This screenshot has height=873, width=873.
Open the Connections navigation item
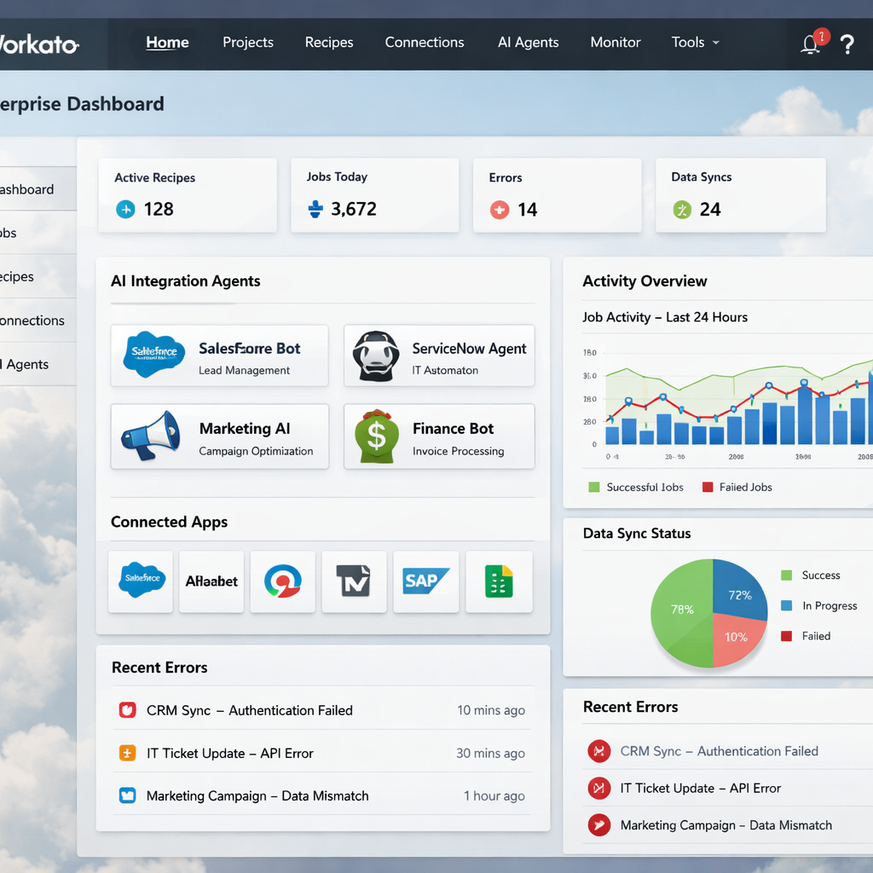[x=425, y=43]
